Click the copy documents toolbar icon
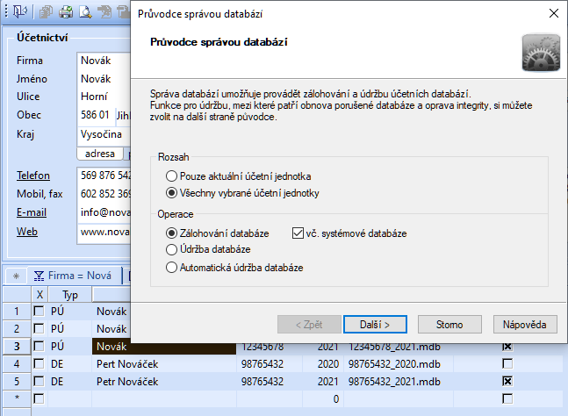The image size is (568, 416). coord(47,11)
